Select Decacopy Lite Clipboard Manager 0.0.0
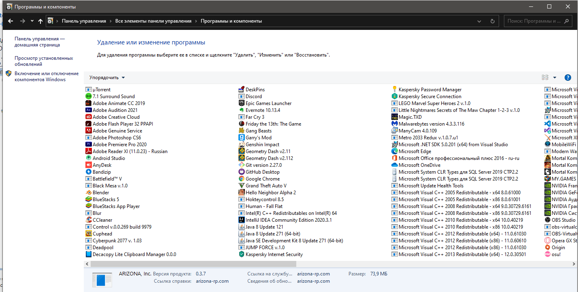578x292 pixels. (131, 254)
